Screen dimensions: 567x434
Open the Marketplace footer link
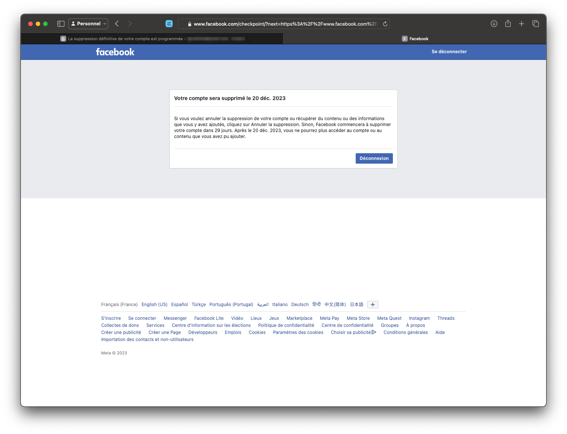click(x=299, y=318)
